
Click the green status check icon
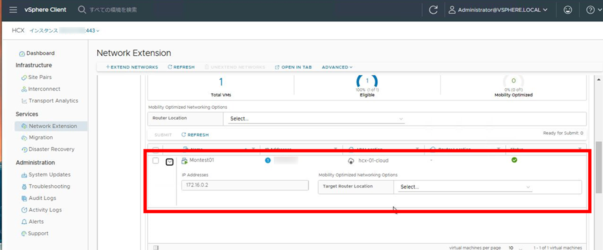coord(514,160)
